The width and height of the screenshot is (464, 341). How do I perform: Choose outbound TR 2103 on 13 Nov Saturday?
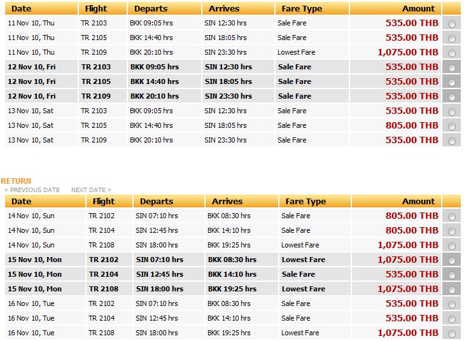click(x=452, y=111)
